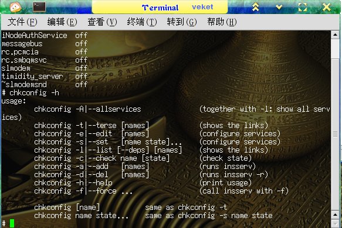Click the first '(configure services)' description beside --edit
The height and width of the screenshot is (228, 342).
(x=240, y=134)
